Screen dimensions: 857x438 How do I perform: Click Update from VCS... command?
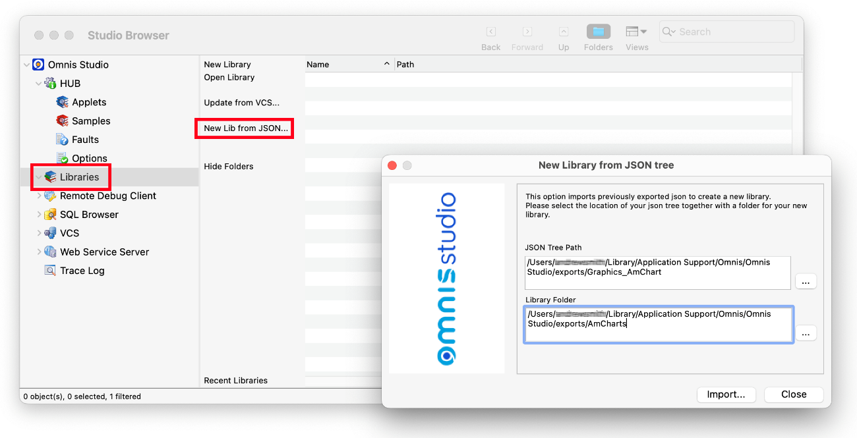242,102
